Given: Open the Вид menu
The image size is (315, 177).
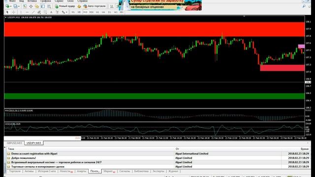Looking at the screenshot, I should [22, 1].
